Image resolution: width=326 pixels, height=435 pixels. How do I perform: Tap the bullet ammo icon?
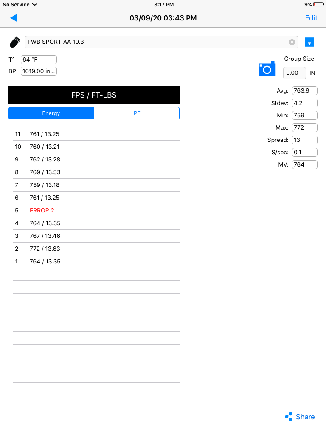(x=15, y=42)
